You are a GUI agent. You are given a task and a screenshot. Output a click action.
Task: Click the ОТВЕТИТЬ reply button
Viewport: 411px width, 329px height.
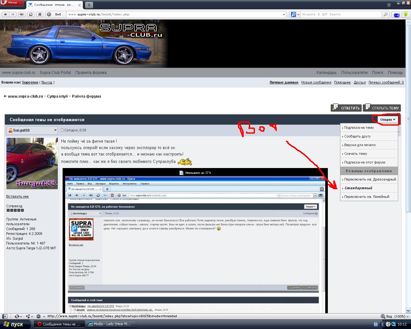tap(346, 108)
